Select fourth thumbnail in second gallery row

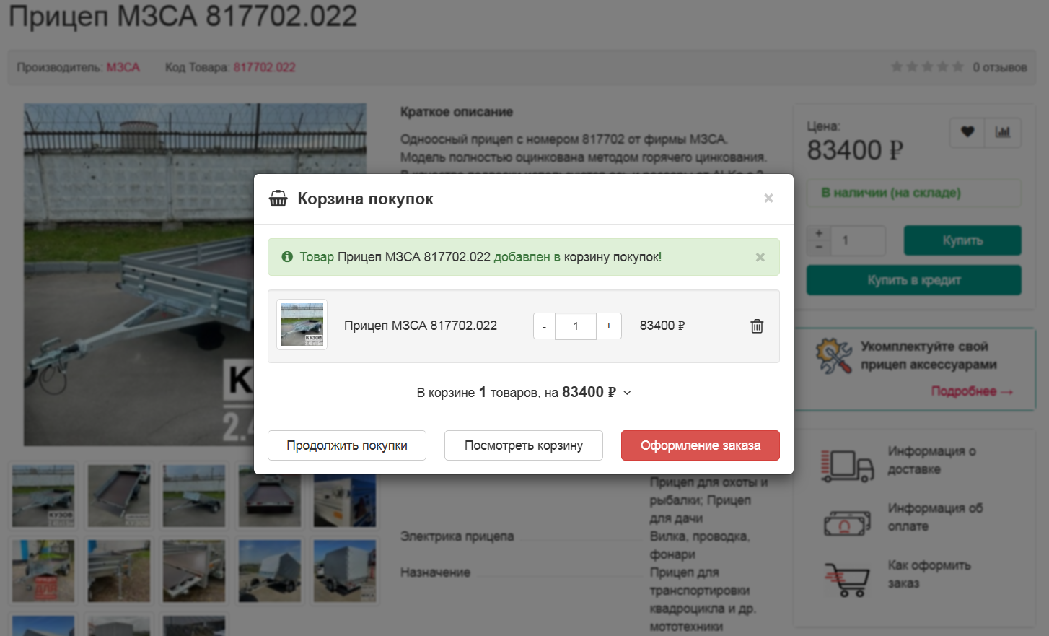point(270,571)
